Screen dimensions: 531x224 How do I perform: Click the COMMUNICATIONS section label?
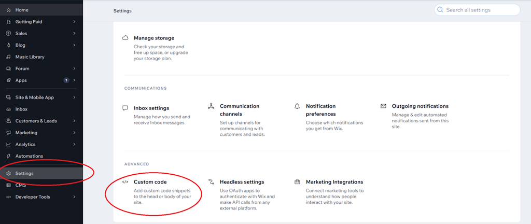point(145,88)
